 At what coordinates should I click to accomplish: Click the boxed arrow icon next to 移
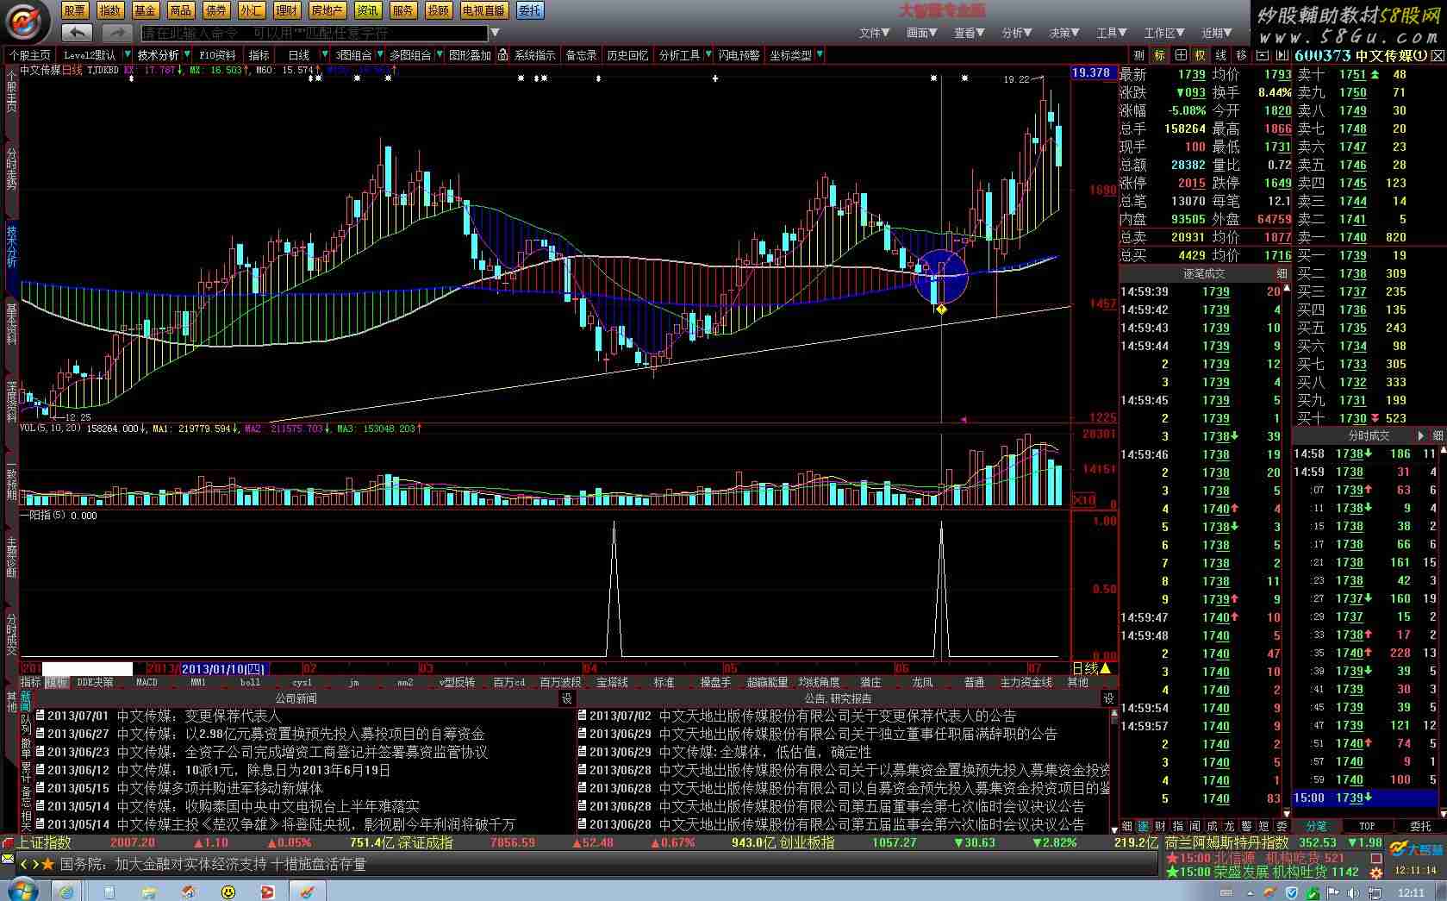coord(1262,55)
